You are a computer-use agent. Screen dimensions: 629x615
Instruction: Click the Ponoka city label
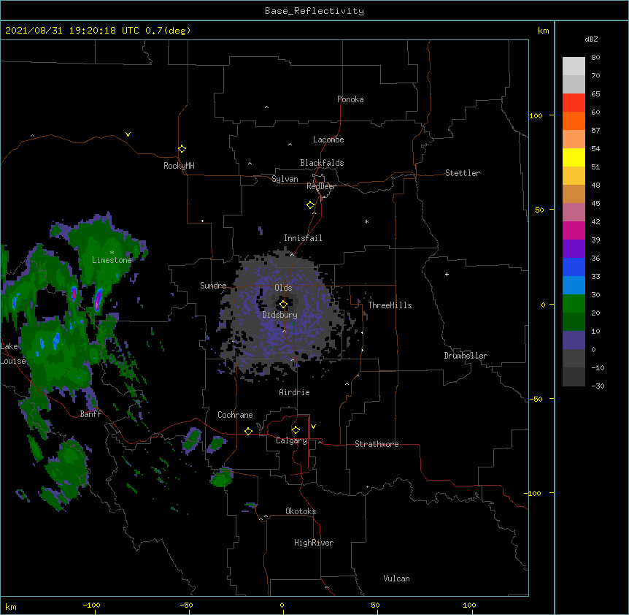coord(350,99)
